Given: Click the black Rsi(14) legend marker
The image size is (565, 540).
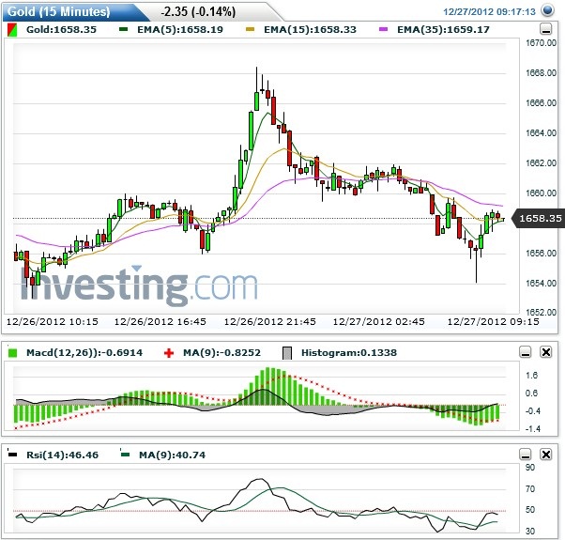Looking at the screenshot, I should coord(12,455).
